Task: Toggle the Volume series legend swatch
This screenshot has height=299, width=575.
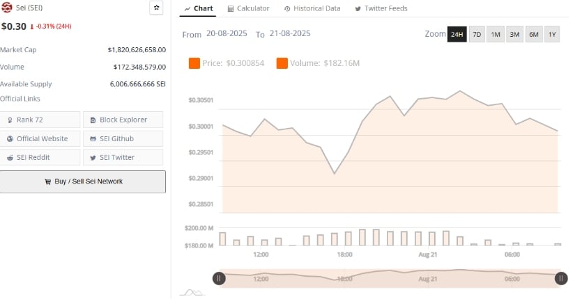Action: tap(282, 63)
